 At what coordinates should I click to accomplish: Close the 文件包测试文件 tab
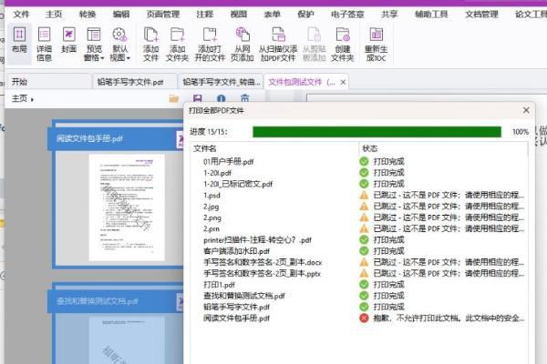click(343, 82)
